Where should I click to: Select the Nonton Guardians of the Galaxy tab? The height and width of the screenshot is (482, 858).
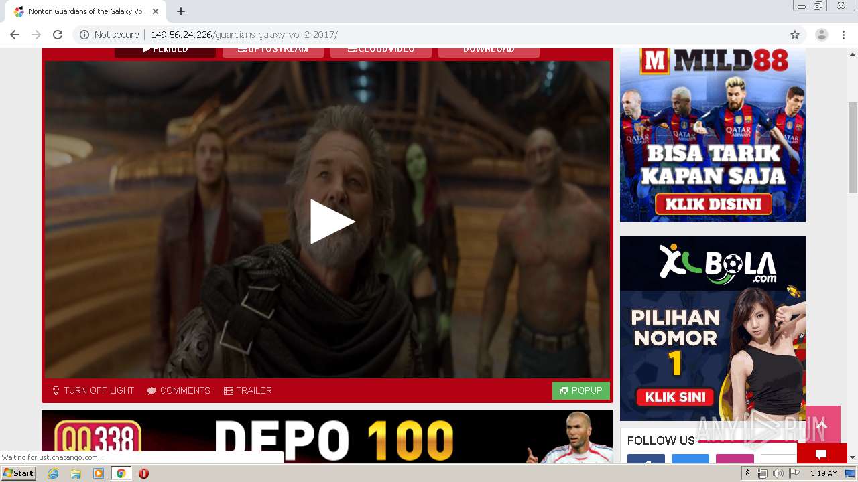[86, 11]
